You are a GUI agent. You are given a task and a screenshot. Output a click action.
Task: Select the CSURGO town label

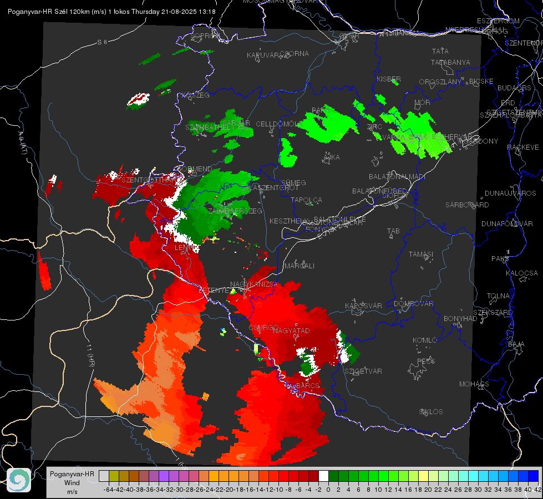coord(264,327)
